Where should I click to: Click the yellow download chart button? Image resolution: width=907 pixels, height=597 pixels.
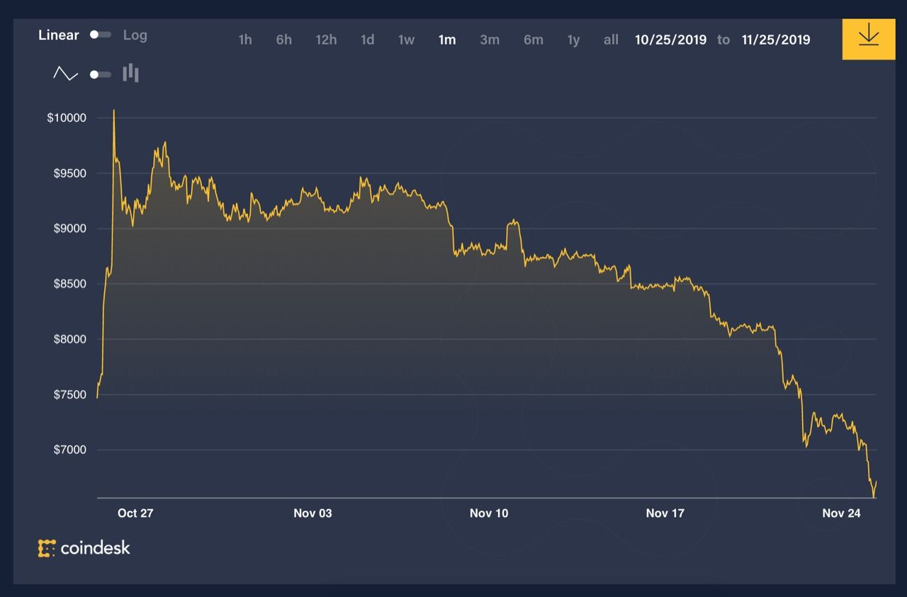point(868,39)
